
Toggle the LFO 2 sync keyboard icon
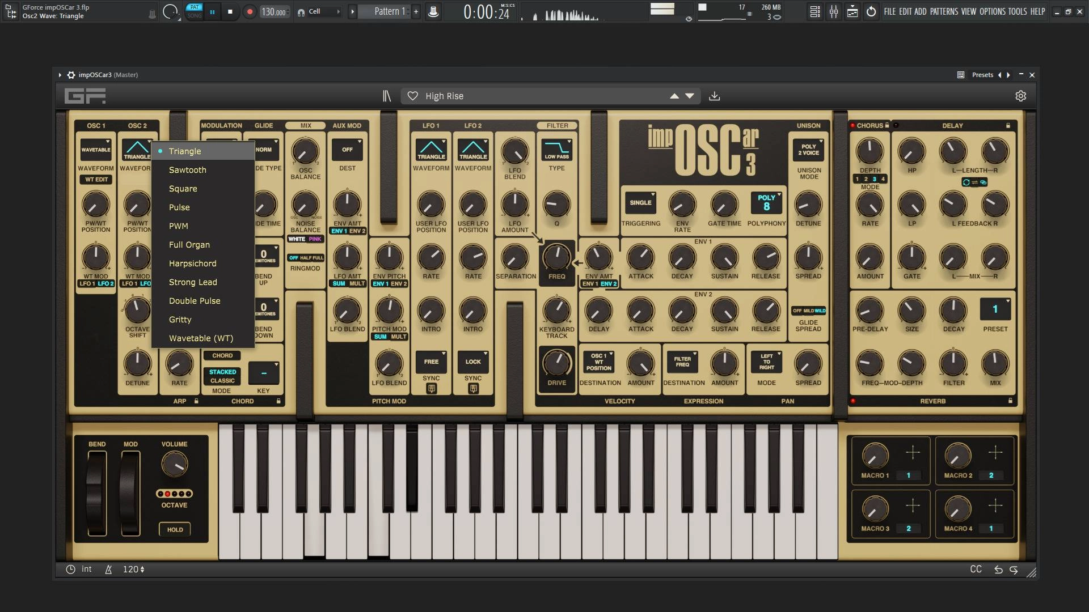(474, 389)
